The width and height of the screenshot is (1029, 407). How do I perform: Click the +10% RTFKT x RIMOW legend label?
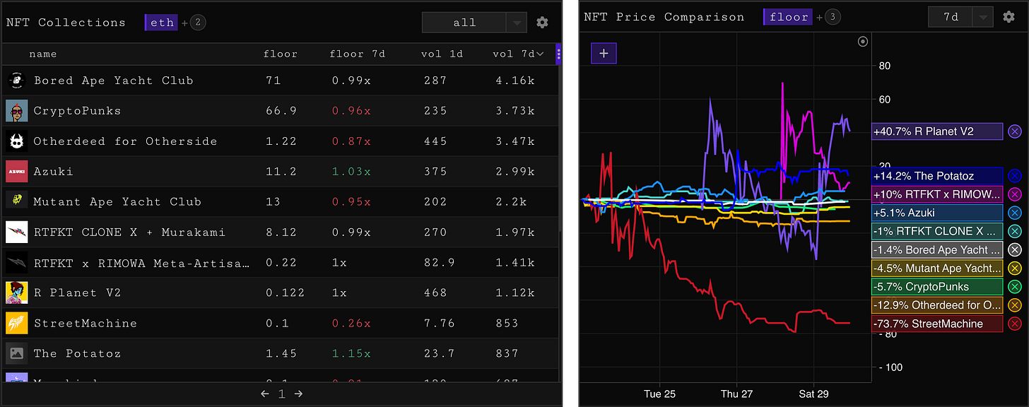tap(937, 194)
